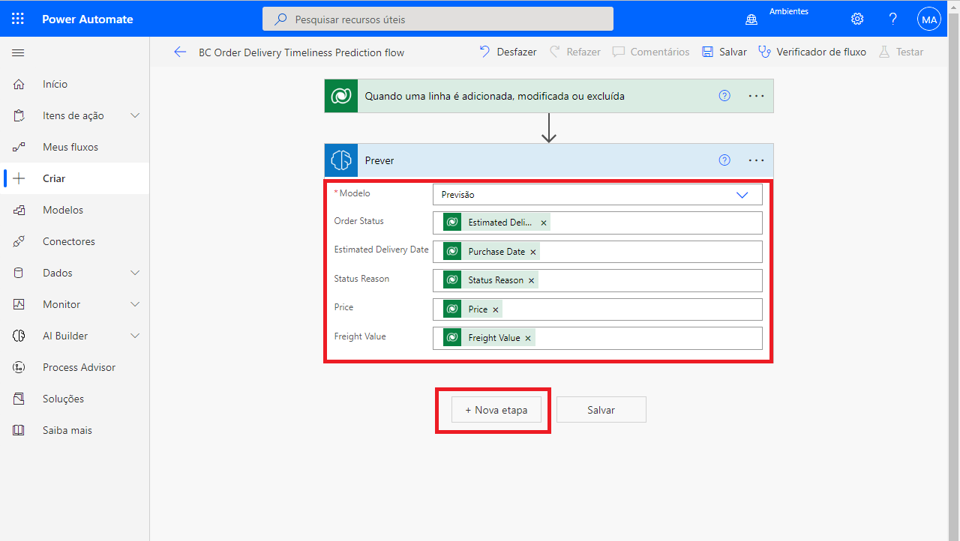Expand the trigger card by its title

[494, 96]
